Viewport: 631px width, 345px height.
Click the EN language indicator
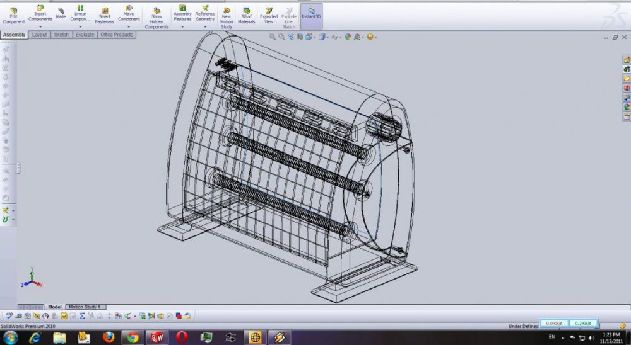click(551, 337)
